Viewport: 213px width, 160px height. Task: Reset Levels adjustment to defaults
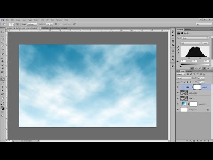(x=200, y=68)
